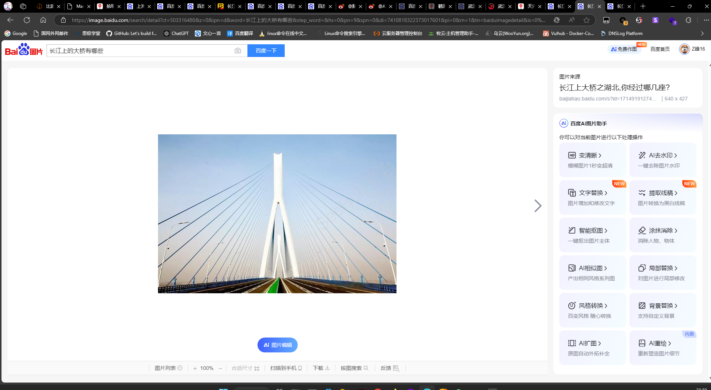Open browser extensions puzzle icon
The image size is (711, 390).
click(x=688, y=20)
